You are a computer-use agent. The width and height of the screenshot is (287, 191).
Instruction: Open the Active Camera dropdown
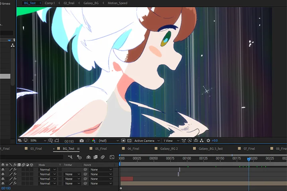click(x=147, y=140)
